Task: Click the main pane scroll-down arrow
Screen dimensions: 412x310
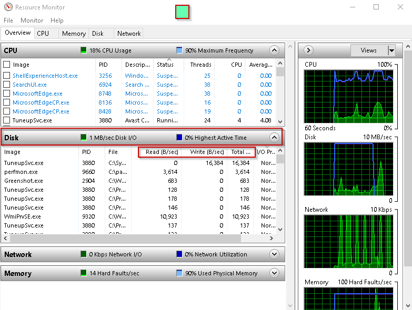Action: click(x=290, y=306)
